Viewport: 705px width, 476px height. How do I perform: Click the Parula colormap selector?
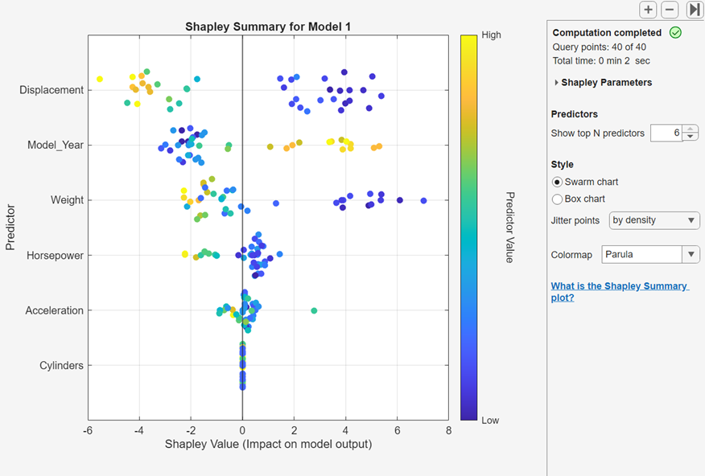[x=644, y=254]
